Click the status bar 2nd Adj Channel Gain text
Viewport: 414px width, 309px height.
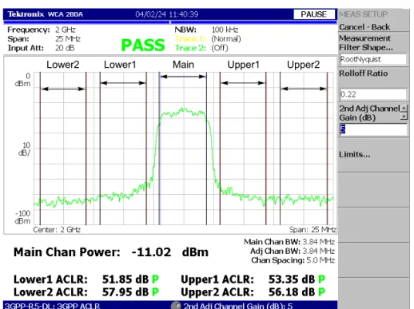[238, 306]
